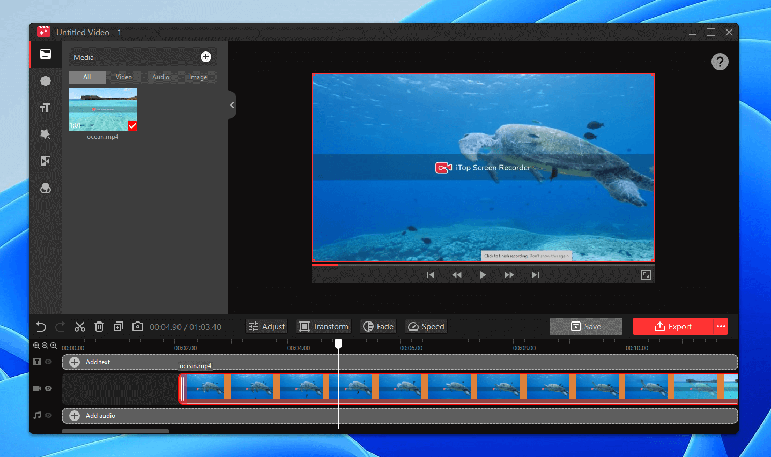Add media with the plus icon
The width and height of the screenshot is (771, 457).
(x=206, y=57)
